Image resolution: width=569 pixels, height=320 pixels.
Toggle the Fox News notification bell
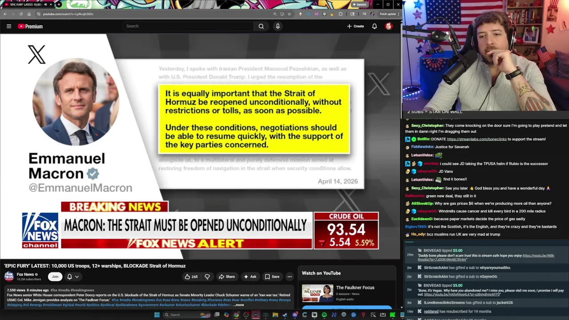point(69,276)
